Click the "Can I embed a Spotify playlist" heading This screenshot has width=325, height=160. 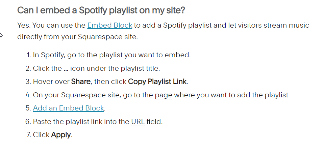pos(101,10)
